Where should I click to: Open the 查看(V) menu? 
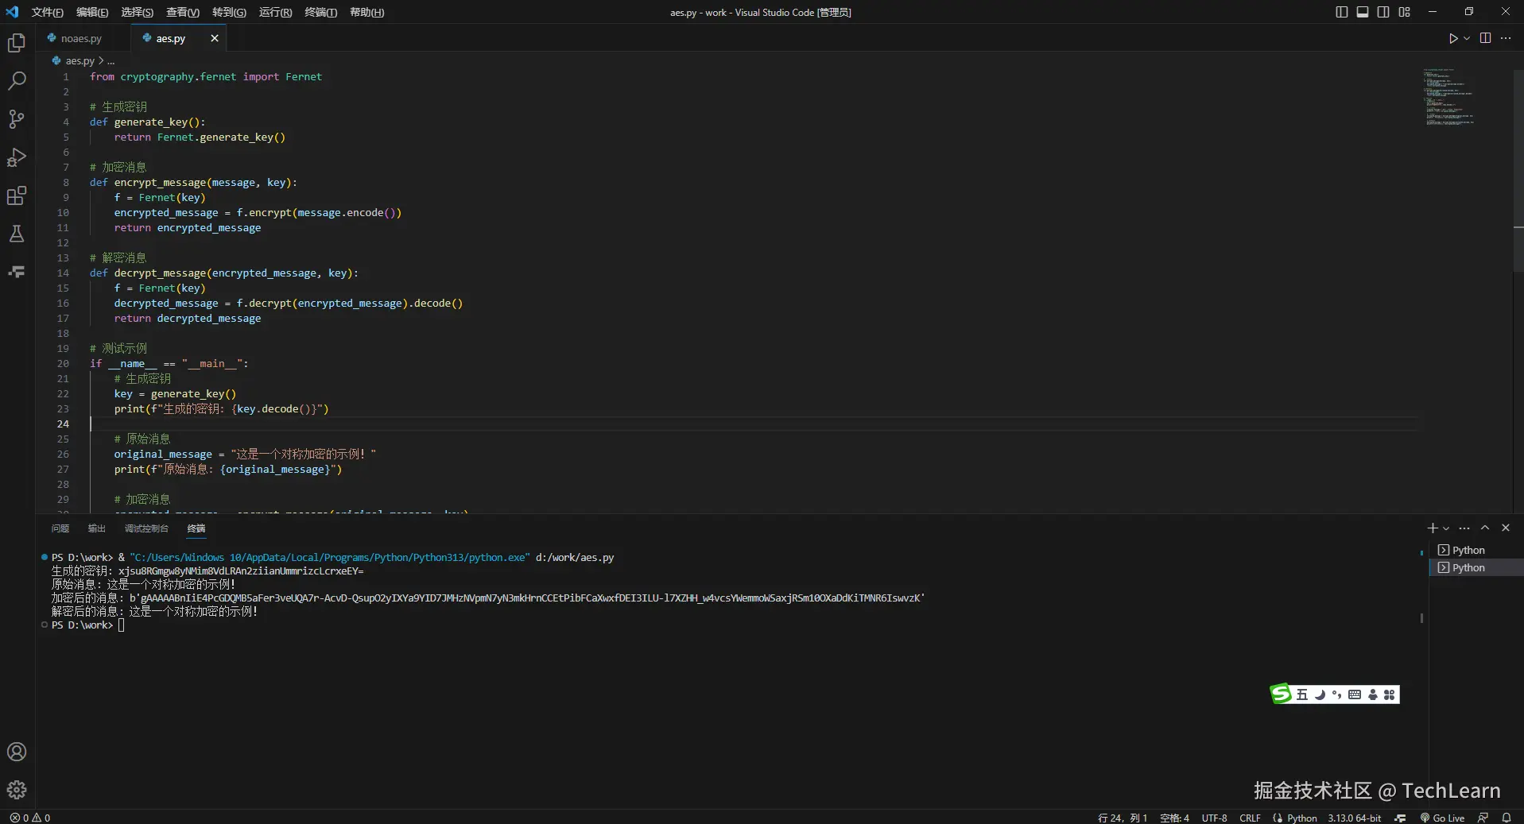point(183,12)
